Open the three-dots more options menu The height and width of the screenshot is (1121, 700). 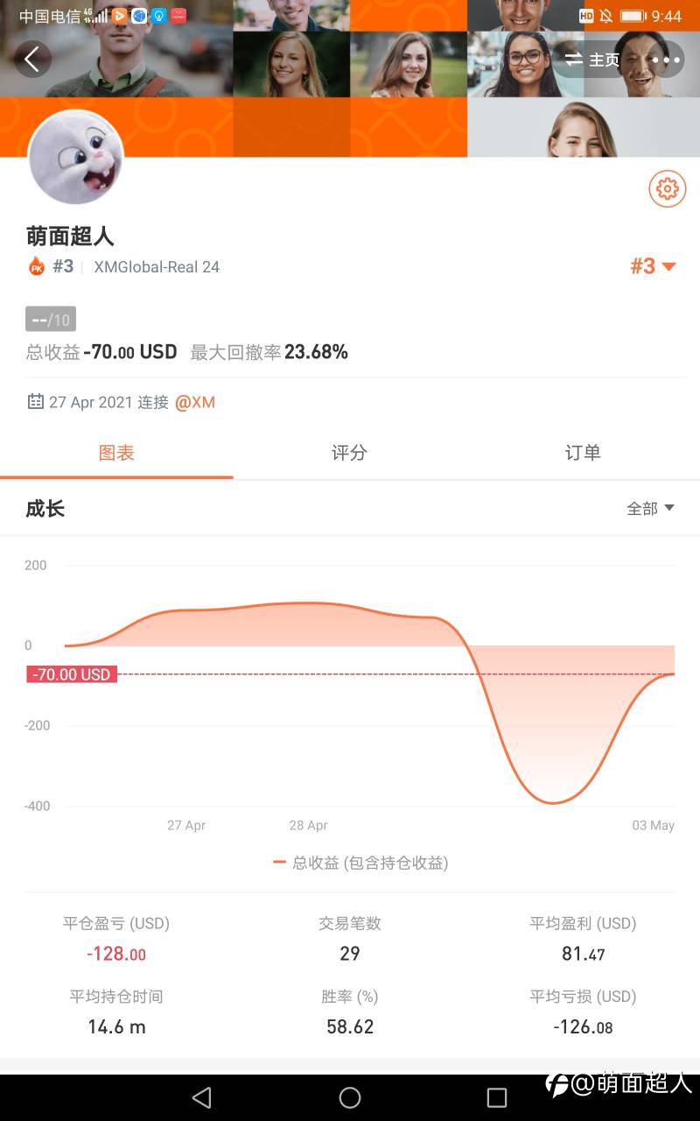[x=666, y=60]
